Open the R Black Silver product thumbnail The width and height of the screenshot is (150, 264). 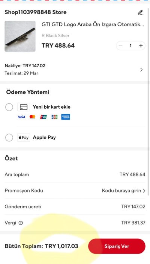click(x=20, y=36)
